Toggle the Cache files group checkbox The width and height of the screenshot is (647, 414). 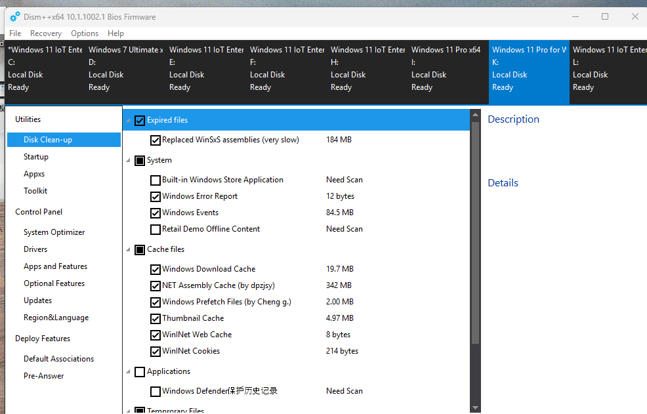click(140, 250)
